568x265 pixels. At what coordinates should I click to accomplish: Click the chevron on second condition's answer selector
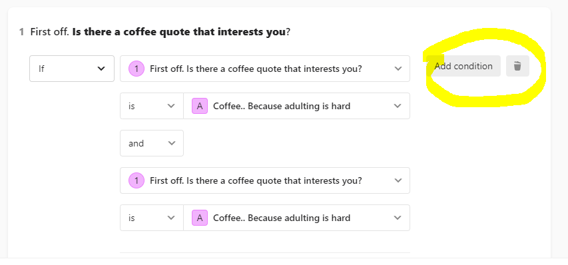398,218
